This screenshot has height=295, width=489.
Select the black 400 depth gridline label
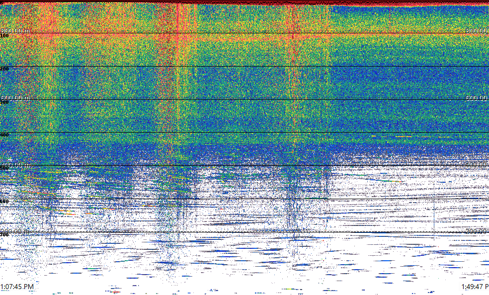(x=4, y=135)
